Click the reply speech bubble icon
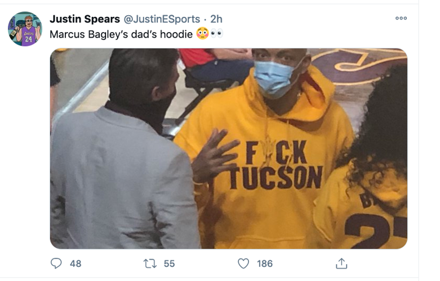 click(56, 263)
